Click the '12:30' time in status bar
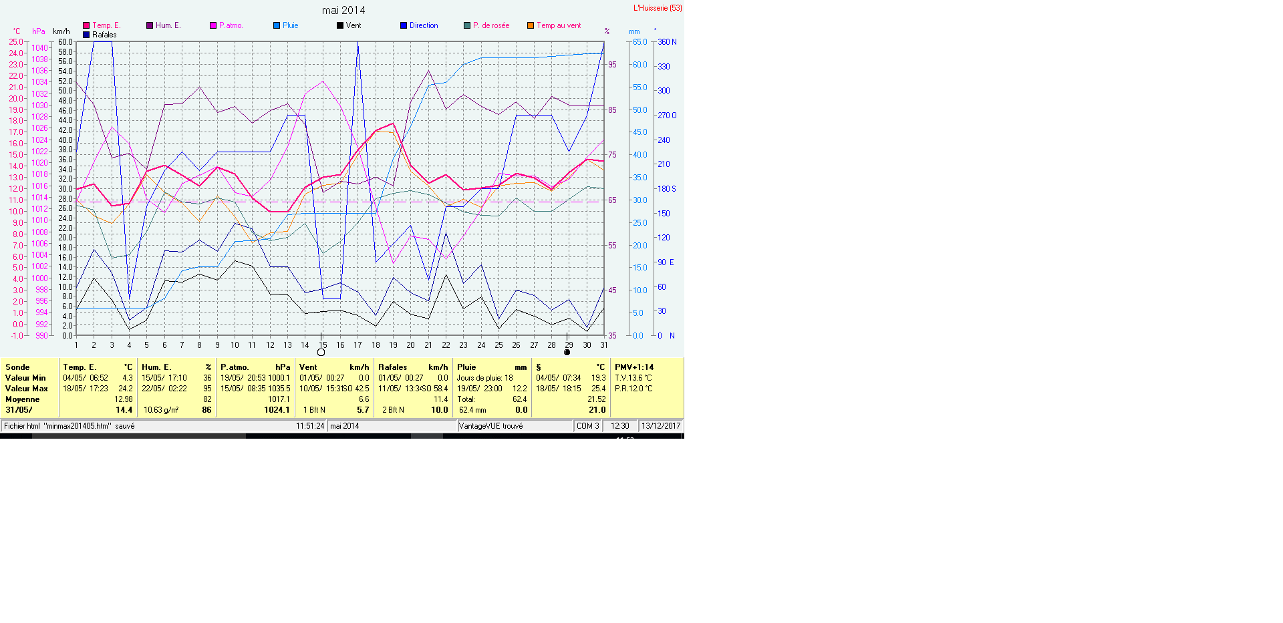1283x623 pixels. pyautogui.click(x=620, y=426)
